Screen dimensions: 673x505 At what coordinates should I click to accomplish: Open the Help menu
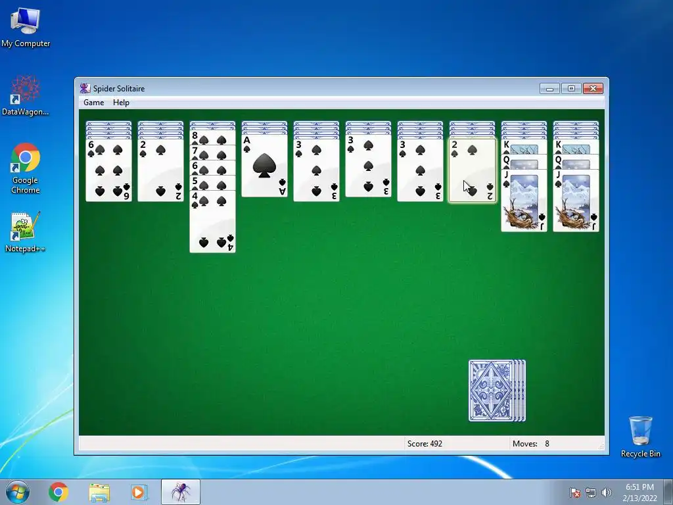click(x=121, y=103)
